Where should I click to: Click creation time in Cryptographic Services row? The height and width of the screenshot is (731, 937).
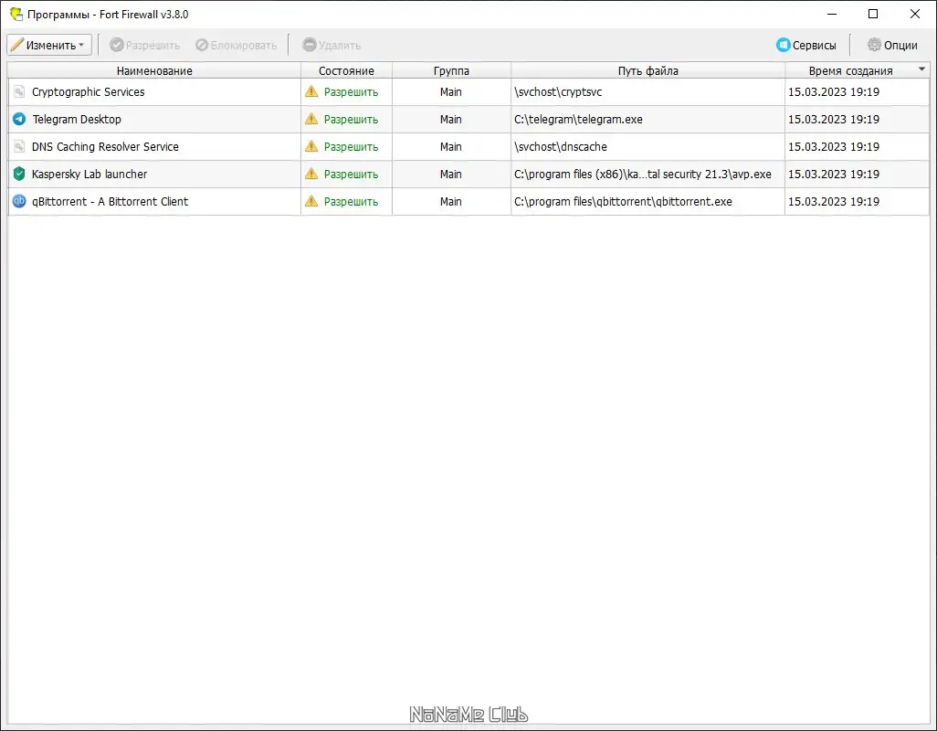834,92
